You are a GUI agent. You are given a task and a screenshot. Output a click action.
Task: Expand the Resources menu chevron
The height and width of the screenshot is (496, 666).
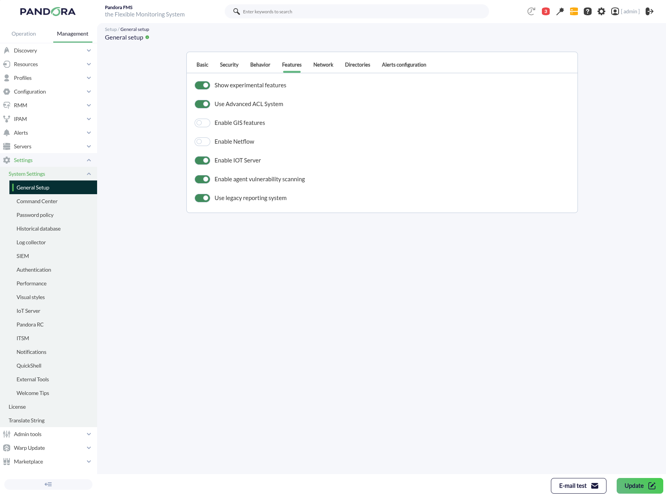pyautogui.click(x=89, y=64)
